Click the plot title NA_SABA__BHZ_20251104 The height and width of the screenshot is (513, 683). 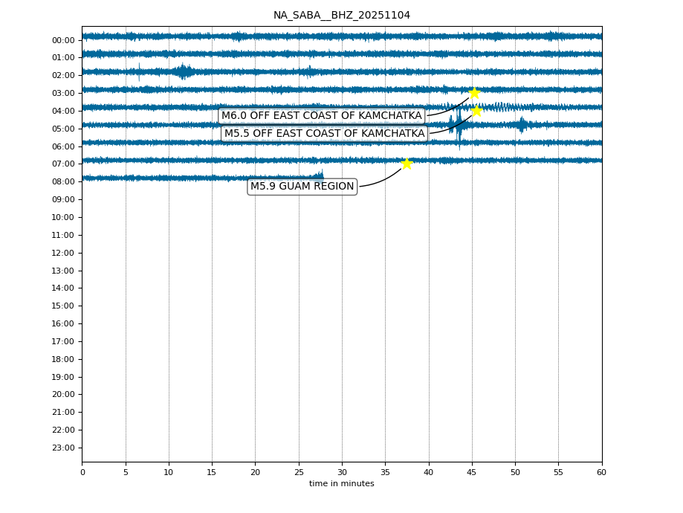[x=341, y=16]
